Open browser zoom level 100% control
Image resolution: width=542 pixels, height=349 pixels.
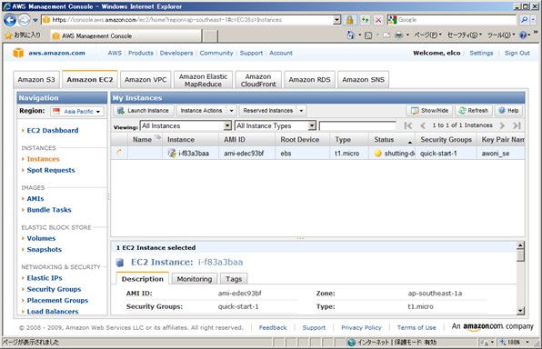pyautogui.click(x=515, y=342)
